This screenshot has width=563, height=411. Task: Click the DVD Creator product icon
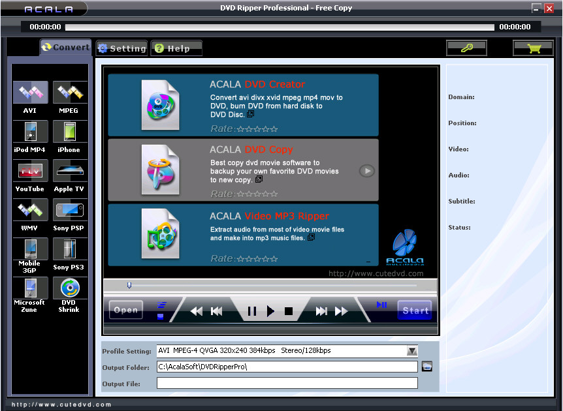(160, 105)
